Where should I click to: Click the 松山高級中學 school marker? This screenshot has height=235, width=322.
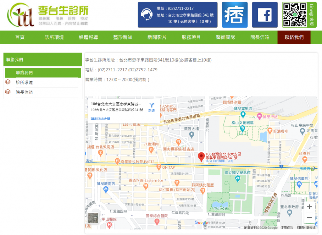point(302,131)
